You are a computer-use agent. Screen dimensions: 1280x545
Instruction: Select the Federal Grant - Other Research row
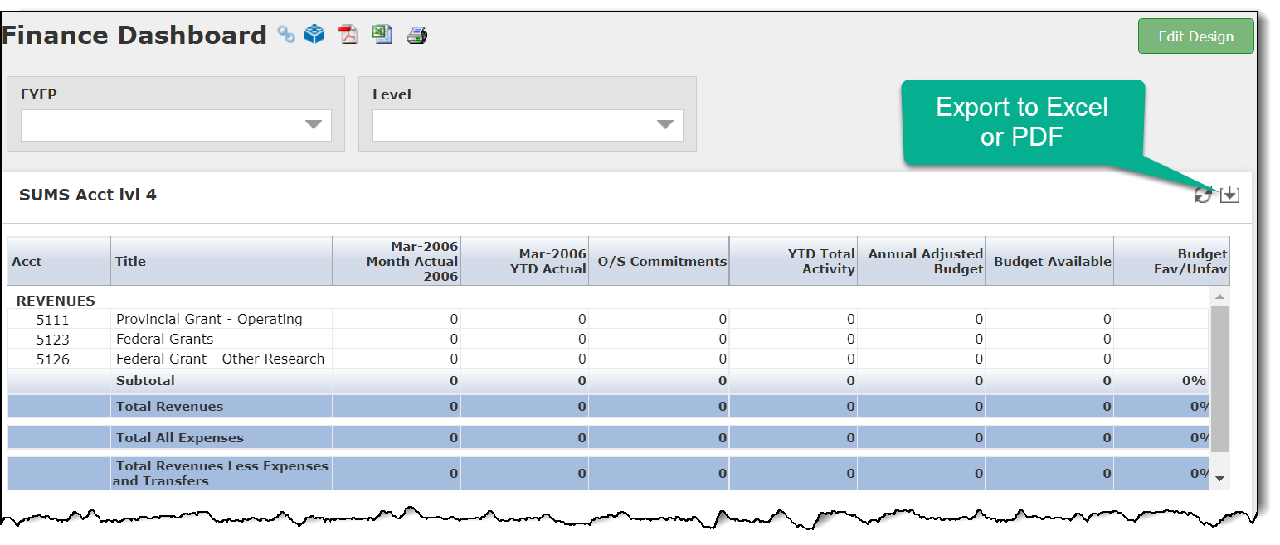(220, 359)
